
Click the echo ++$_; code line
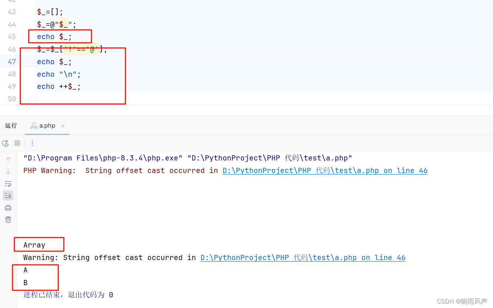59,86
